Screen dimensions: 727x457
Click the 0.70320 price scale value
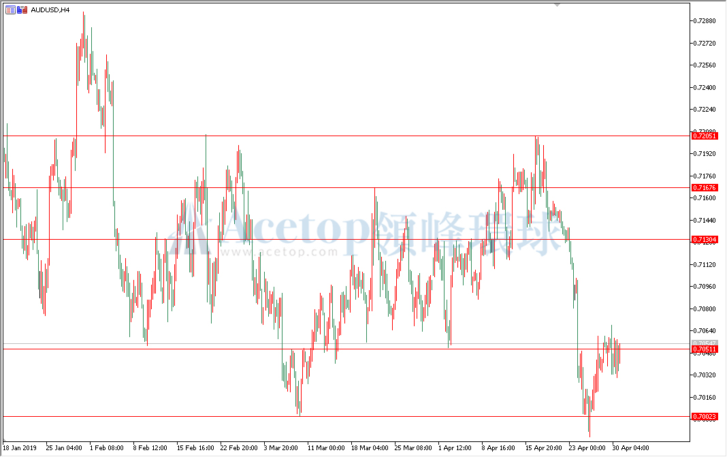[705, 375]
